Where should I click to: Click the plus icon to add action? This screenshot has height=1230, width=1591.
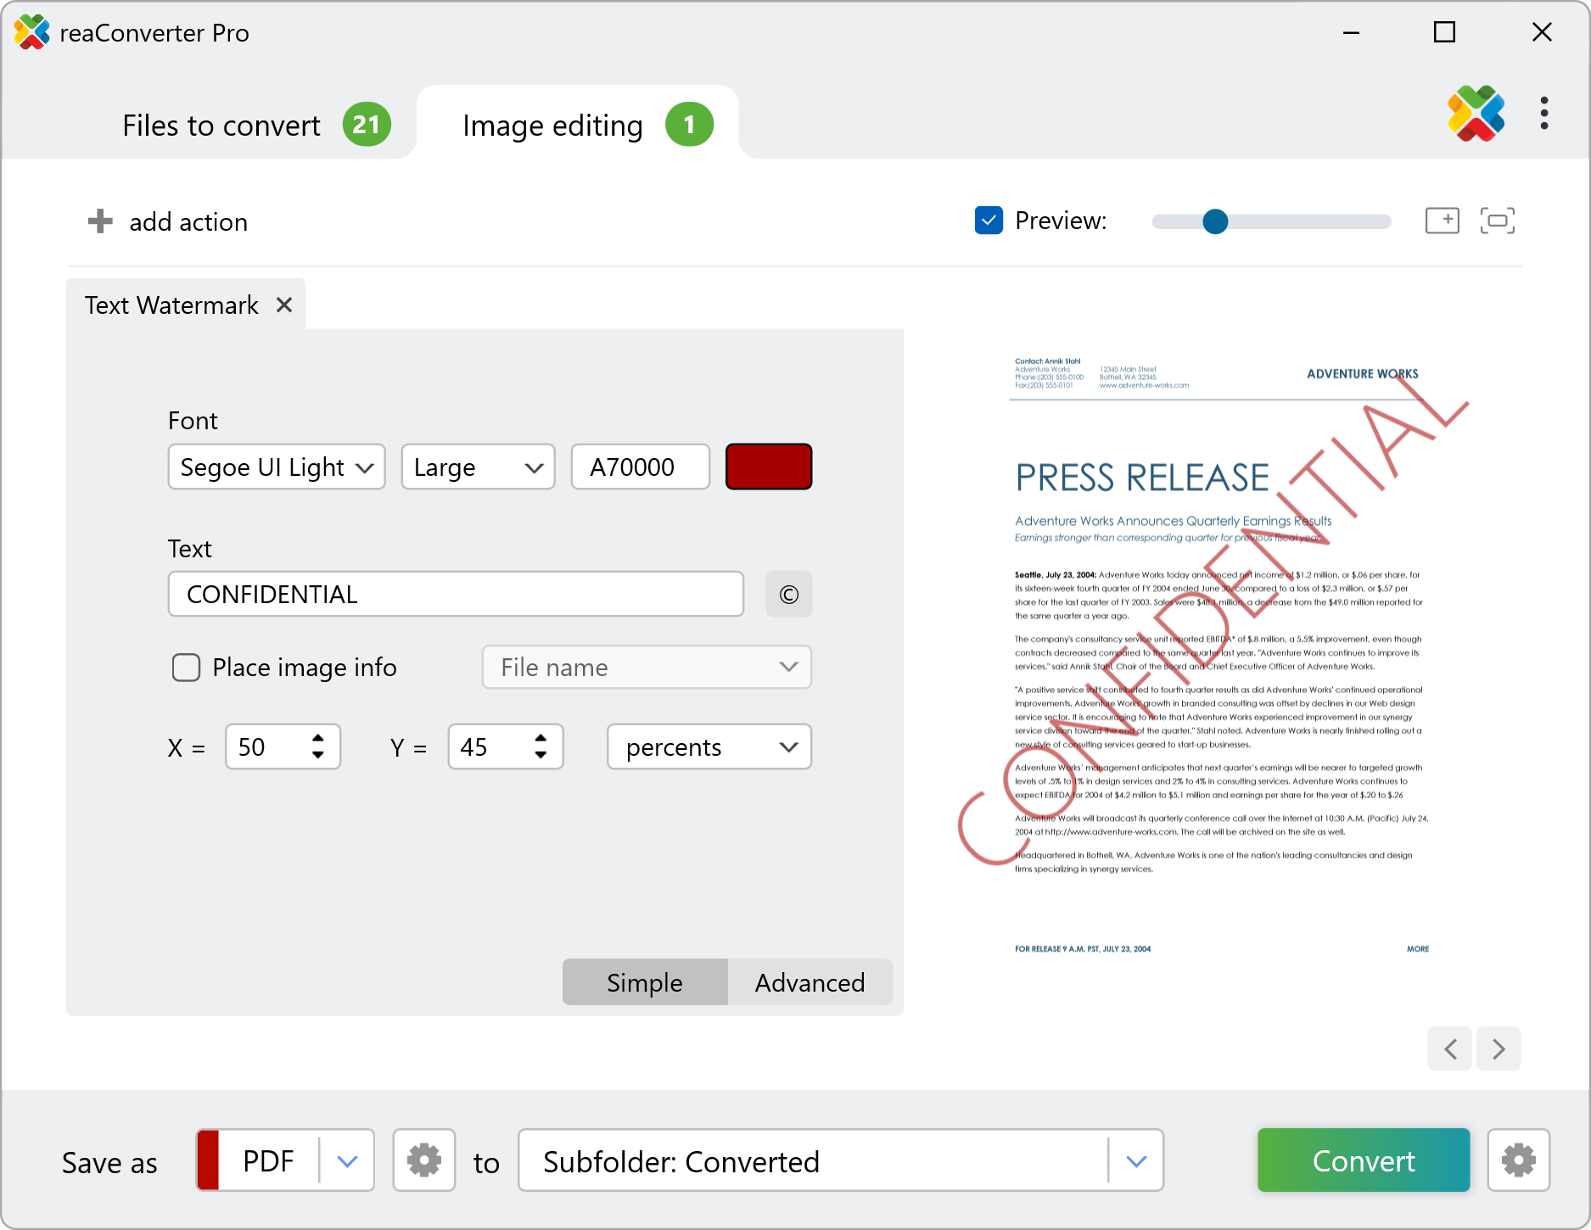pos(100,221)
